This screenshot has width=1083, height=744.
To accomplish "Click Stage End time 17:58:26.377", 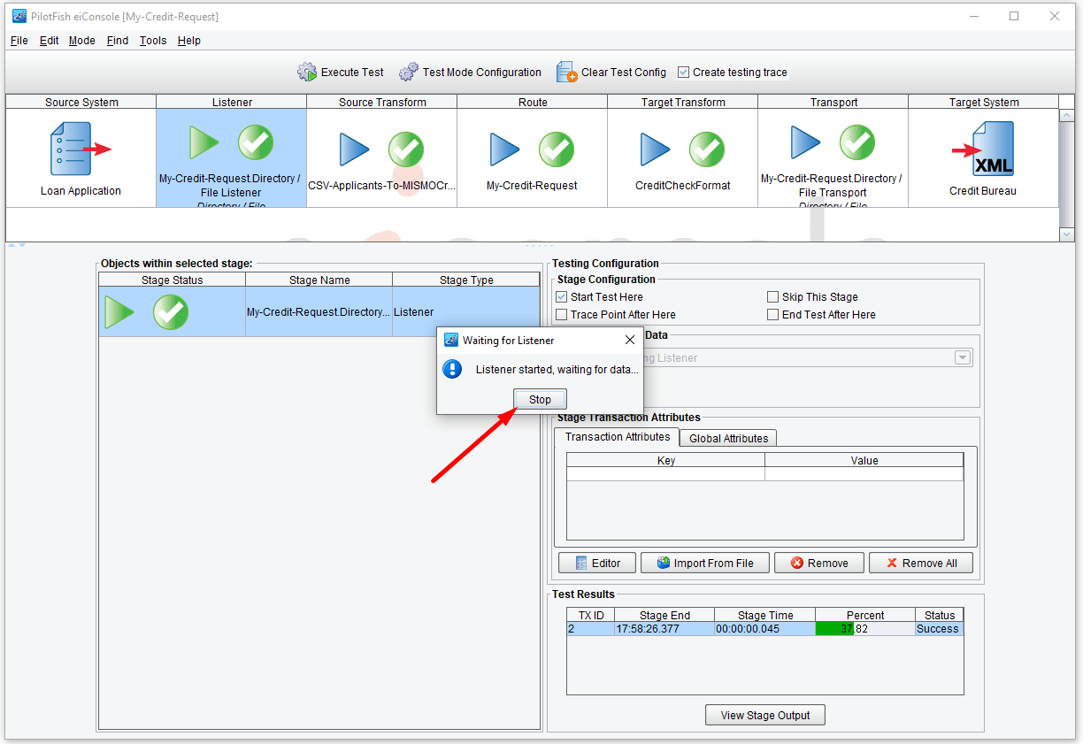I will click(664, 629).
